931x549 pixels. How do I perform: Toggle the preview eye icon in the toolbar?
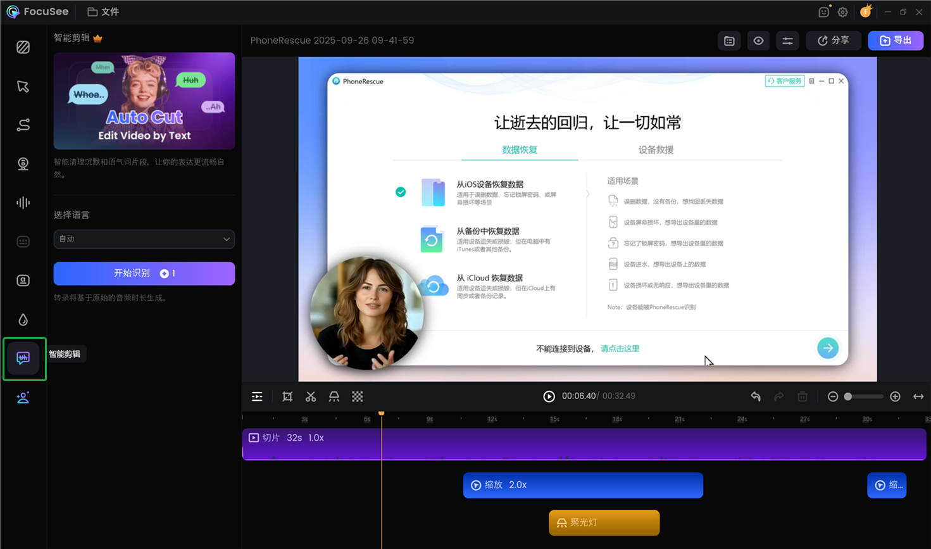[758, 40]
